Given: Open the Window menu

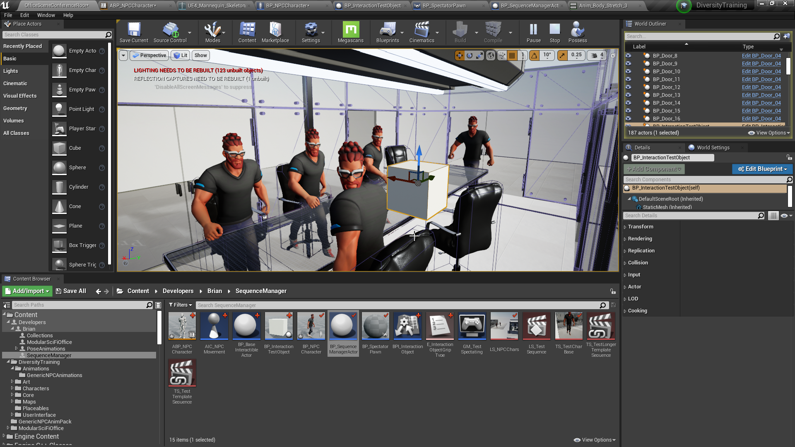Looking at the screenshot, I should (46, 15).
